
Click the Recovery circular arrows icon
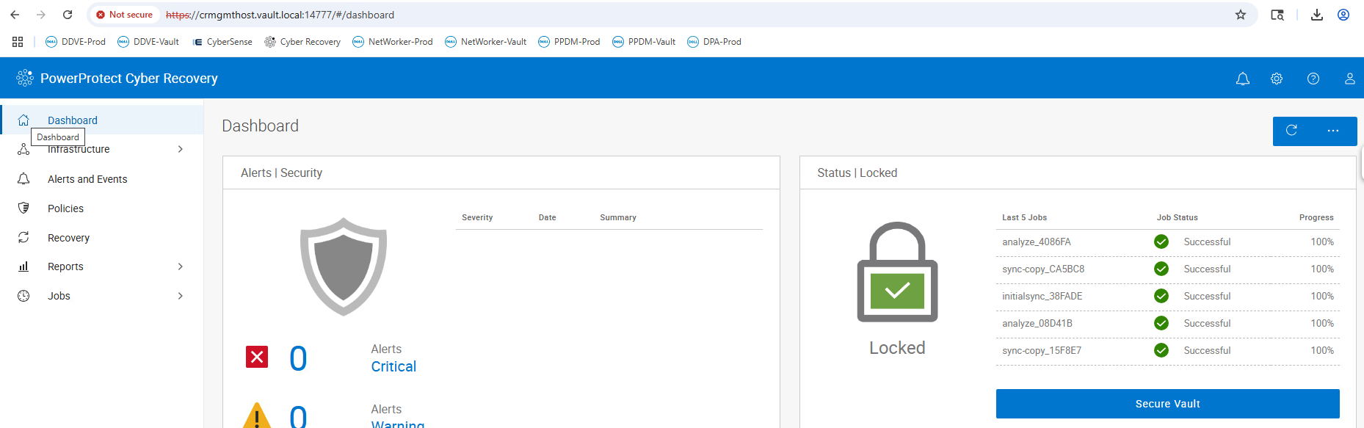tap(23, 237)
